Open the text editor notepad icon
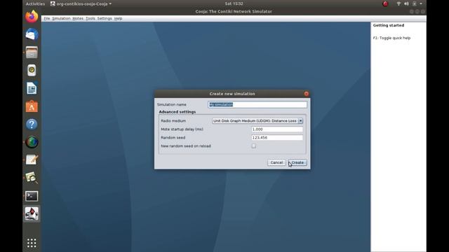 point(32,160)
